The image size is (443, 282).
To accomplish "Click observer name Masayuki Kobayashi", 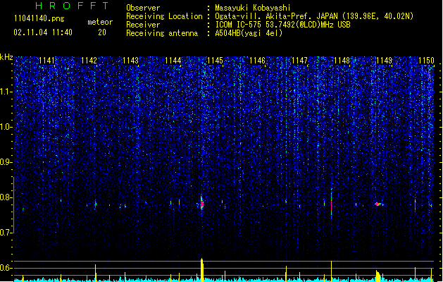I will coord(253,8).
